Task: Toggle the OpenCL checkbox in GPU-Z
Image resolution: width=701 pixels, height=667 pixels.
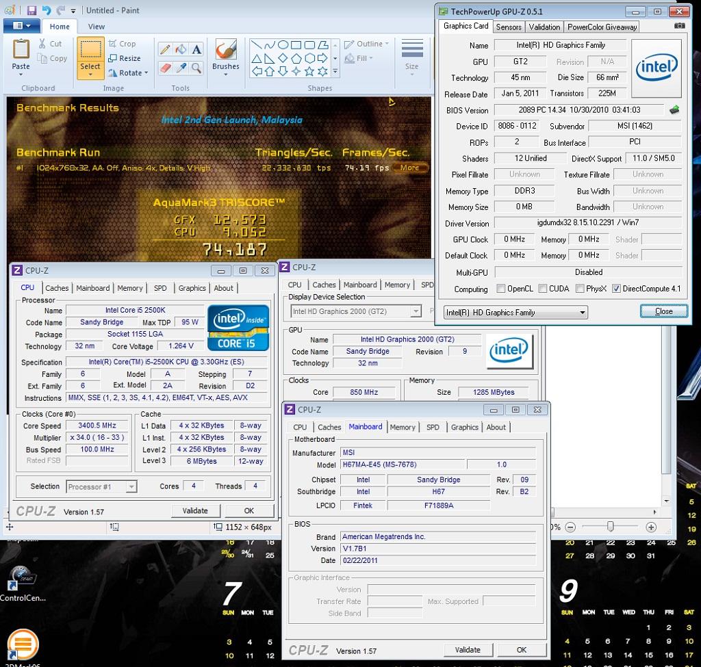Action: click(501, 289)
